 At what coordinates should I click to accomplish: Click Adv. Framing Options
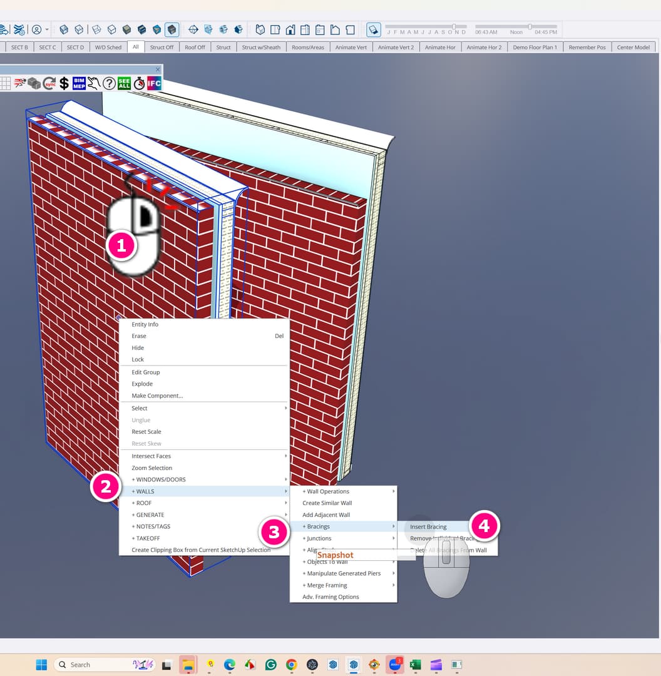(x=343, y=597)
